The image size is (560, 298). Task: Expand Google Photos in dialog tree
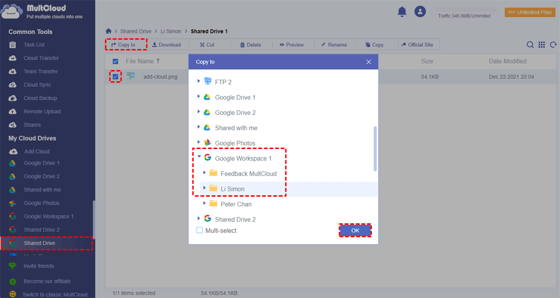[x=199, y=143]
